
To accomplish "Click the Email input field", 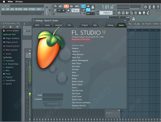I will 53,95.
